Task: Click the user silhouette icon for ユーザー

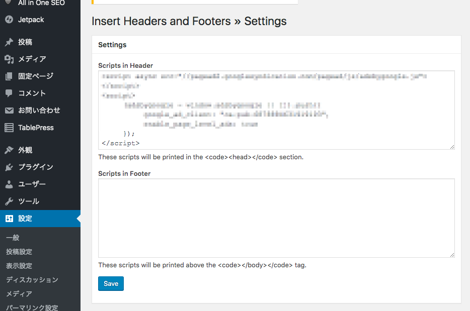Action: [9, 184]
